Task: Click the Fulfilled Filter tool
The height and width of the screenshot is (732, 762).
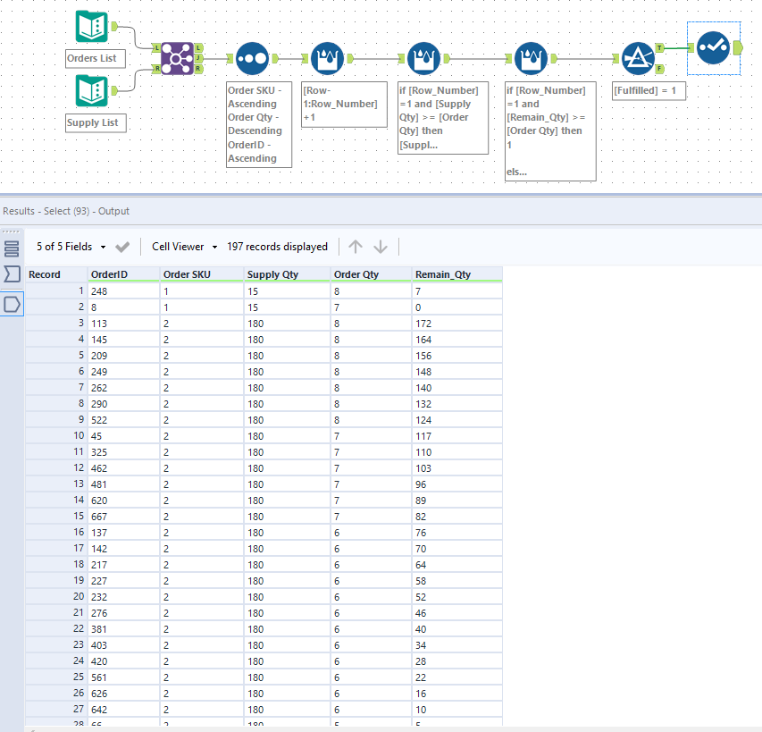Action: [638, 58]
